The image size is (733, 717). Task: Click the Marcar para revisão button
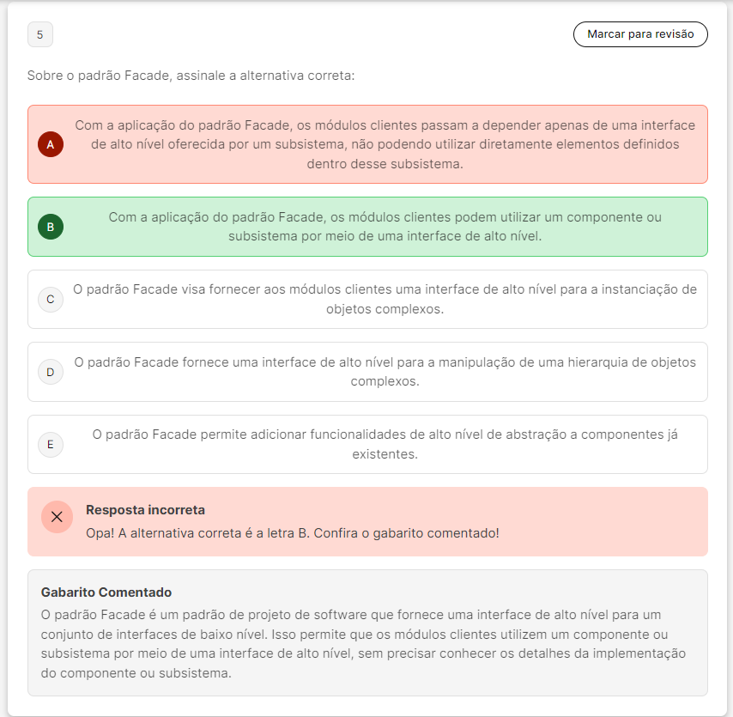pyautogui.click(x=640, y=34)
